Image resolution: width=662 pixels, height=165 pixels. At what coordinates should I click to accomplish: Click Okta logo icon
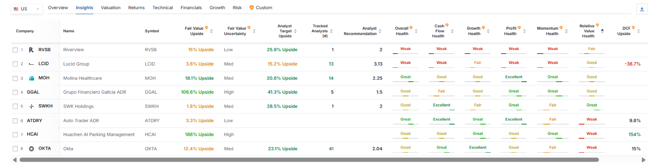click(31, 148)
